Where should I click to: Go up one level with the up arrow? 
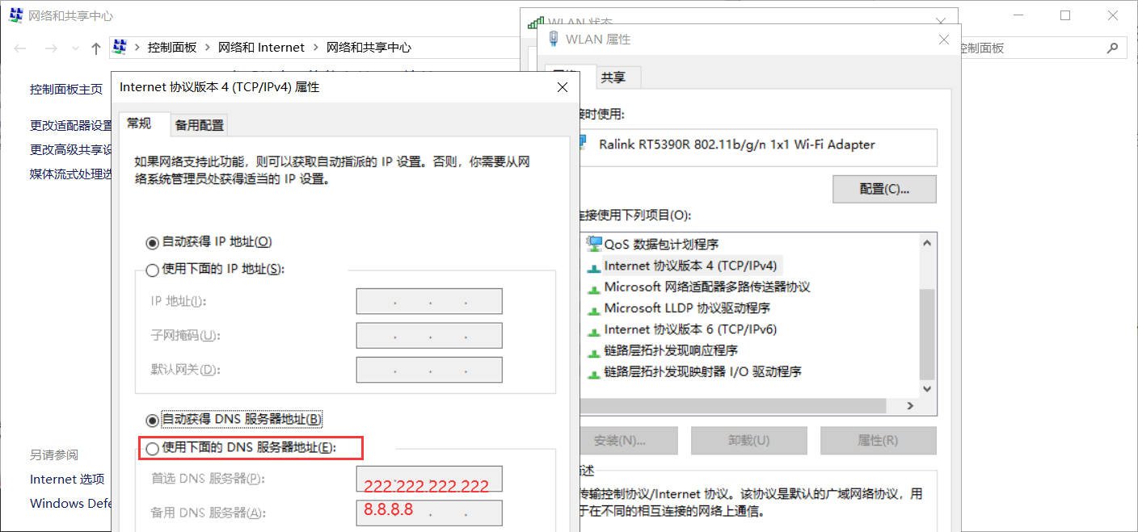pyautogui.click(x=96, y=48)
